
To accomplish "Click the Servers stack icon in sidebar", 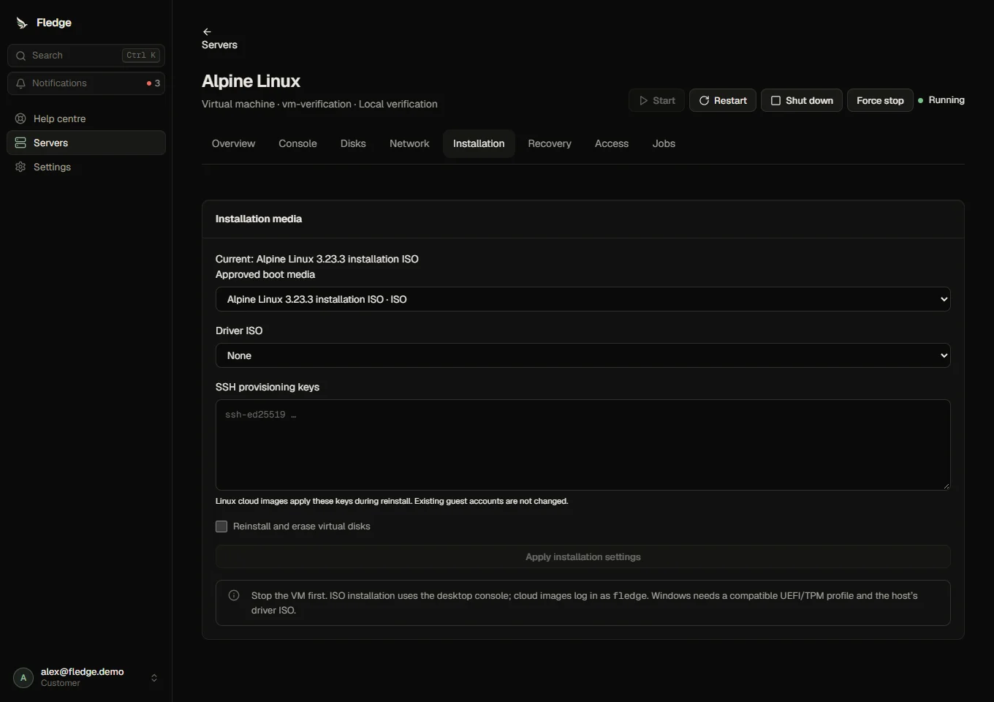I will click(20, 143).
